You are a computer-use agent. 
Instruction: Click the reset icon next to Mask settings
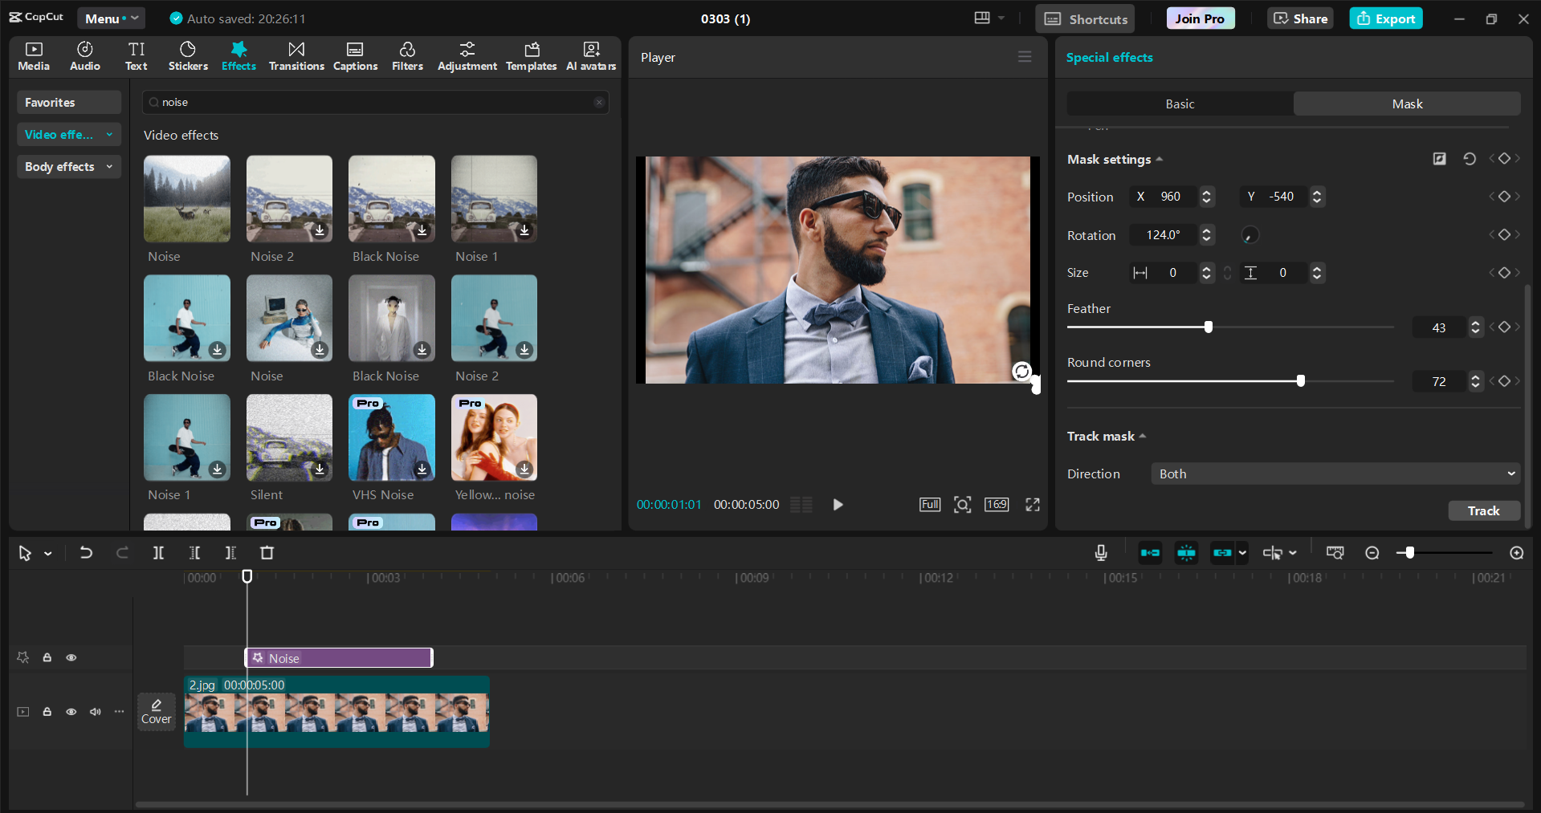click(x=1470, y=159)
